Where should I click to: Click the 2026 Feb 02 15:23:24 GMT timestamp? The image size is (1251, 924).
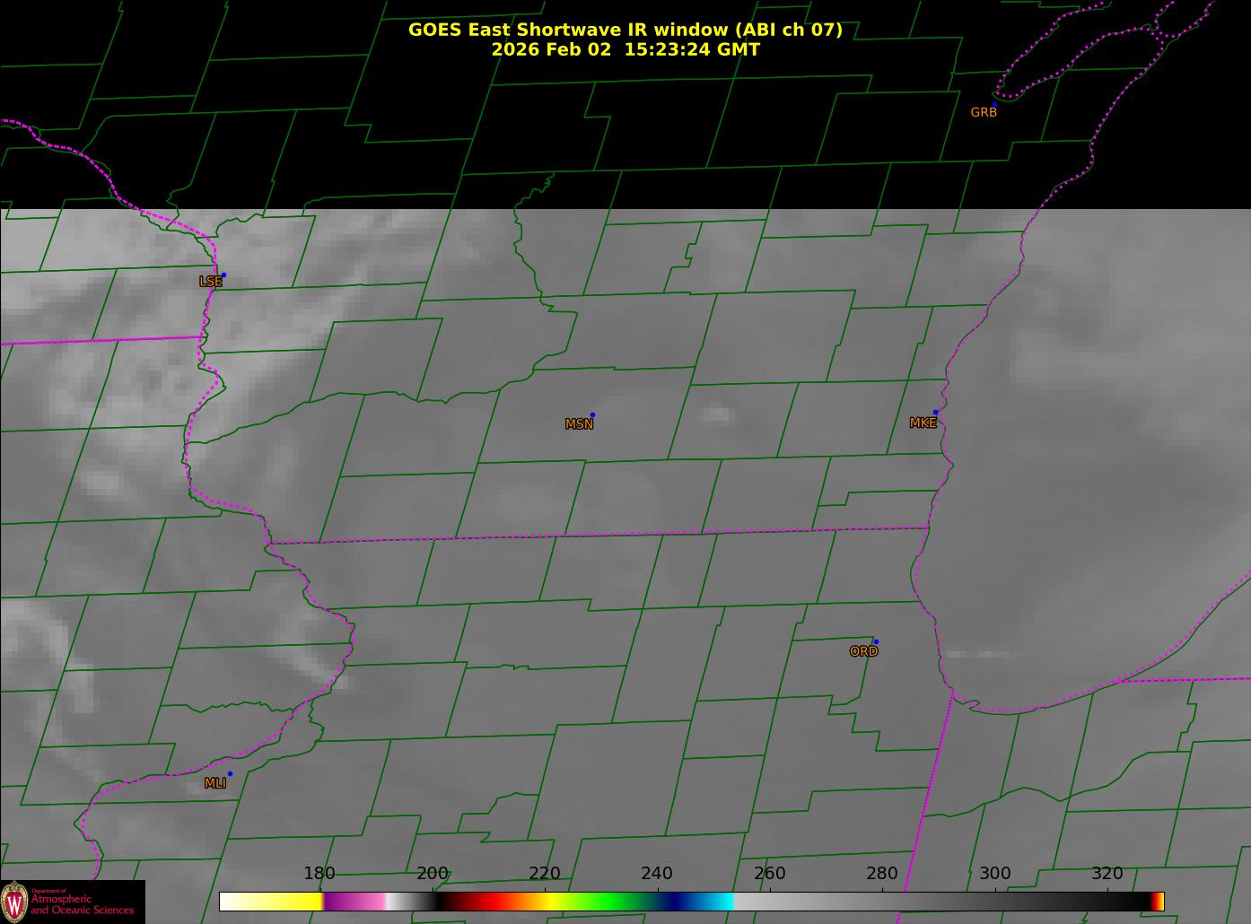click(625, 49)
